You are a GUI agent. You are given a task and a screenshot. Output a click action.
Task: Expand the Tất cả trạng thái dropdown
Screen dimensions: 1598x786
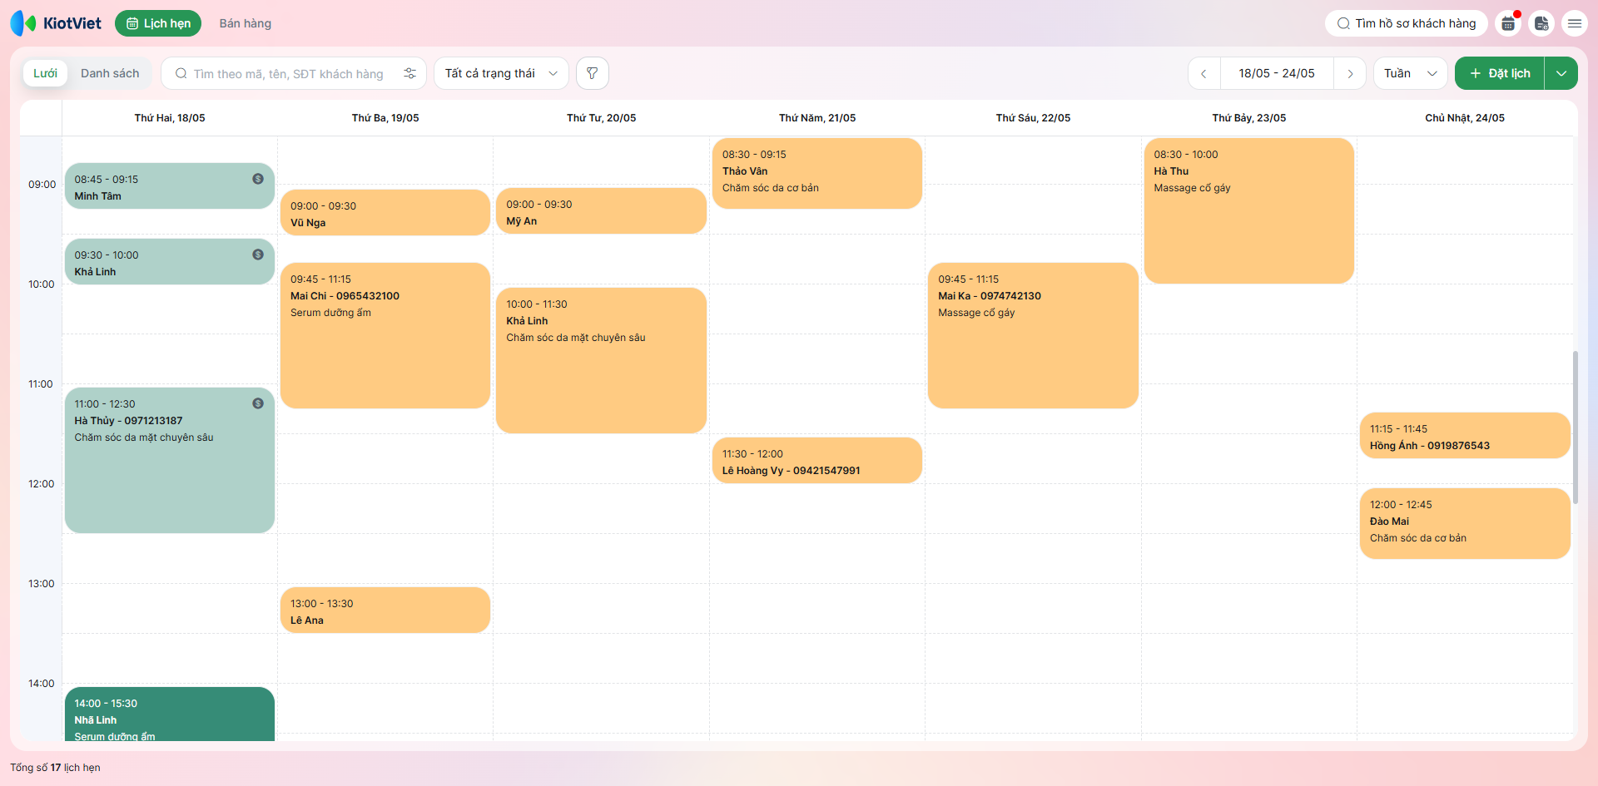tap(501, 73)
